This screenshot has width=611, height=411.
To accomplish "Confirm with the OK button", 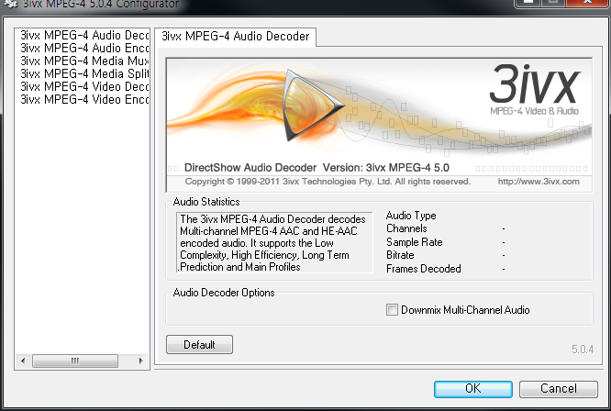I will [x=473, y=389].
